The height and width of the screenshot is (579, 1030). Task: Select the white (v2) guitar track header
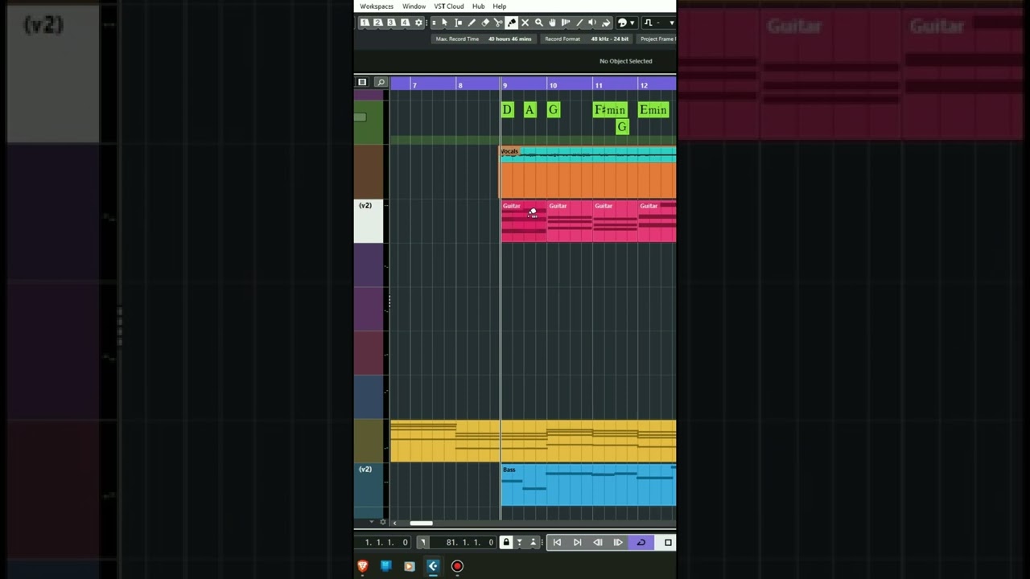(369, 221)
